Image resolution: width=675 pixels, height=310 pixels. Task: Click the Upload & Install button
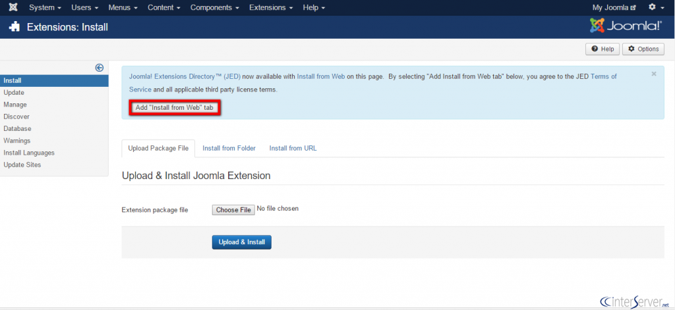241,242
